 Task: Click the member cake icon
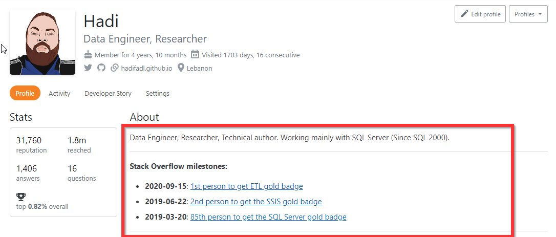pyautogui.click(x=88, y=55)
